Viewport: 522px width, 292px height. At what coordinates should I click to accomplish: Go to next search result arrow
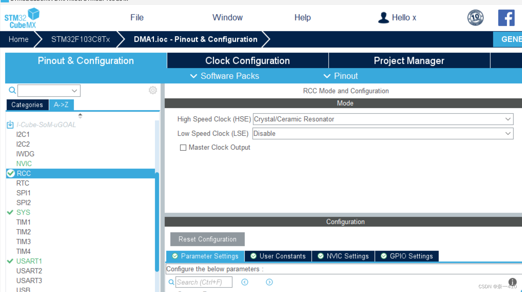[x=269, y=282]
